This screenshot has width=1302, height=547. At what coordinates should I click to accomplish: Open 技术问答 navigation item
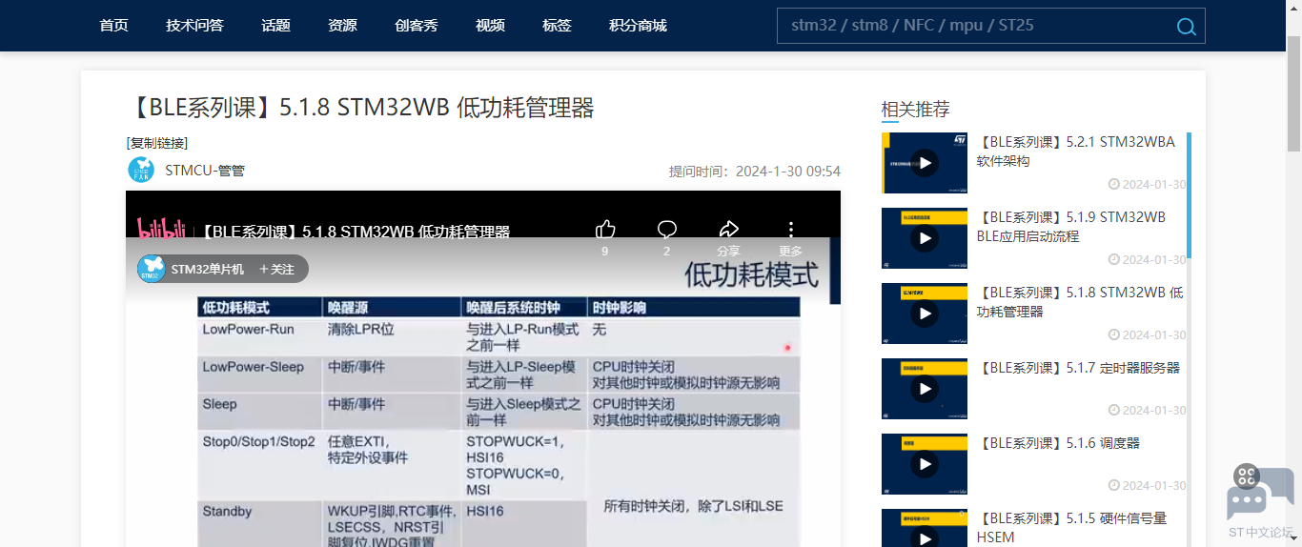point(194,26)
